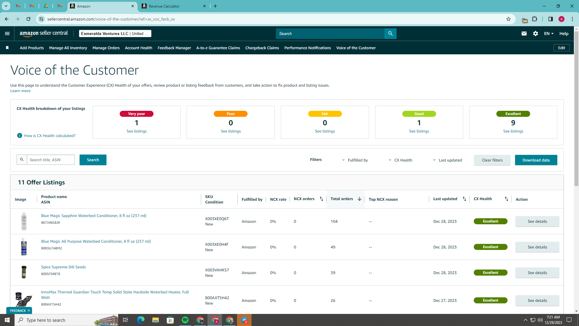Click the Seller Central header search field
This screenshot has width=579, height=326.
[330, 34]
